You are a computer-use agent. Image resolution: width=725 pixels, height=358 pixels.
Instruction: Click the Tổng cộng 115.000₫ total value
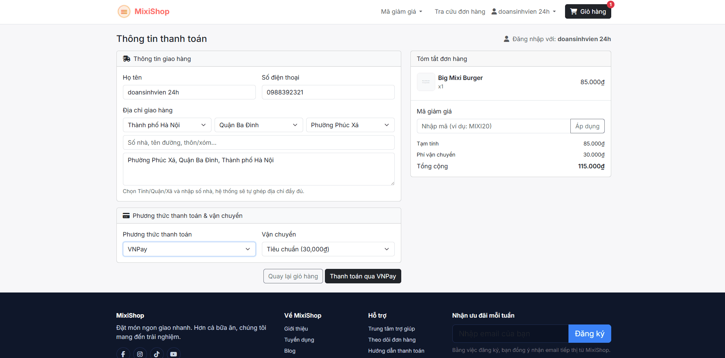point(591,166)
